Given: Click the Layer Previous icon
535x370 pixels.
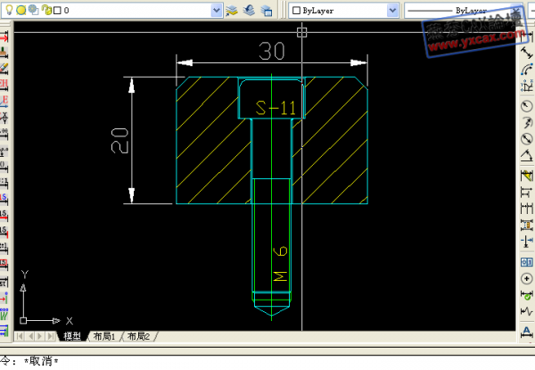Looking at the screenshot, I should tap(249, 11).
